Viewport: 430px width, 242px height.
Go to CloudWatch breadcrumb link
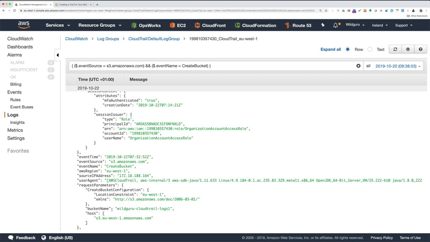(77, 39)
